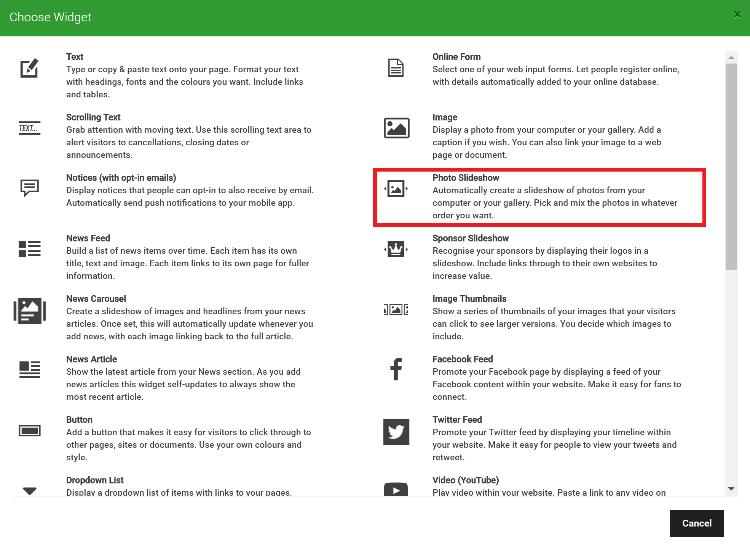This screenshot has width=750, height=560.
Task: Click the Dropdown List title
Action: coord(95,480)
